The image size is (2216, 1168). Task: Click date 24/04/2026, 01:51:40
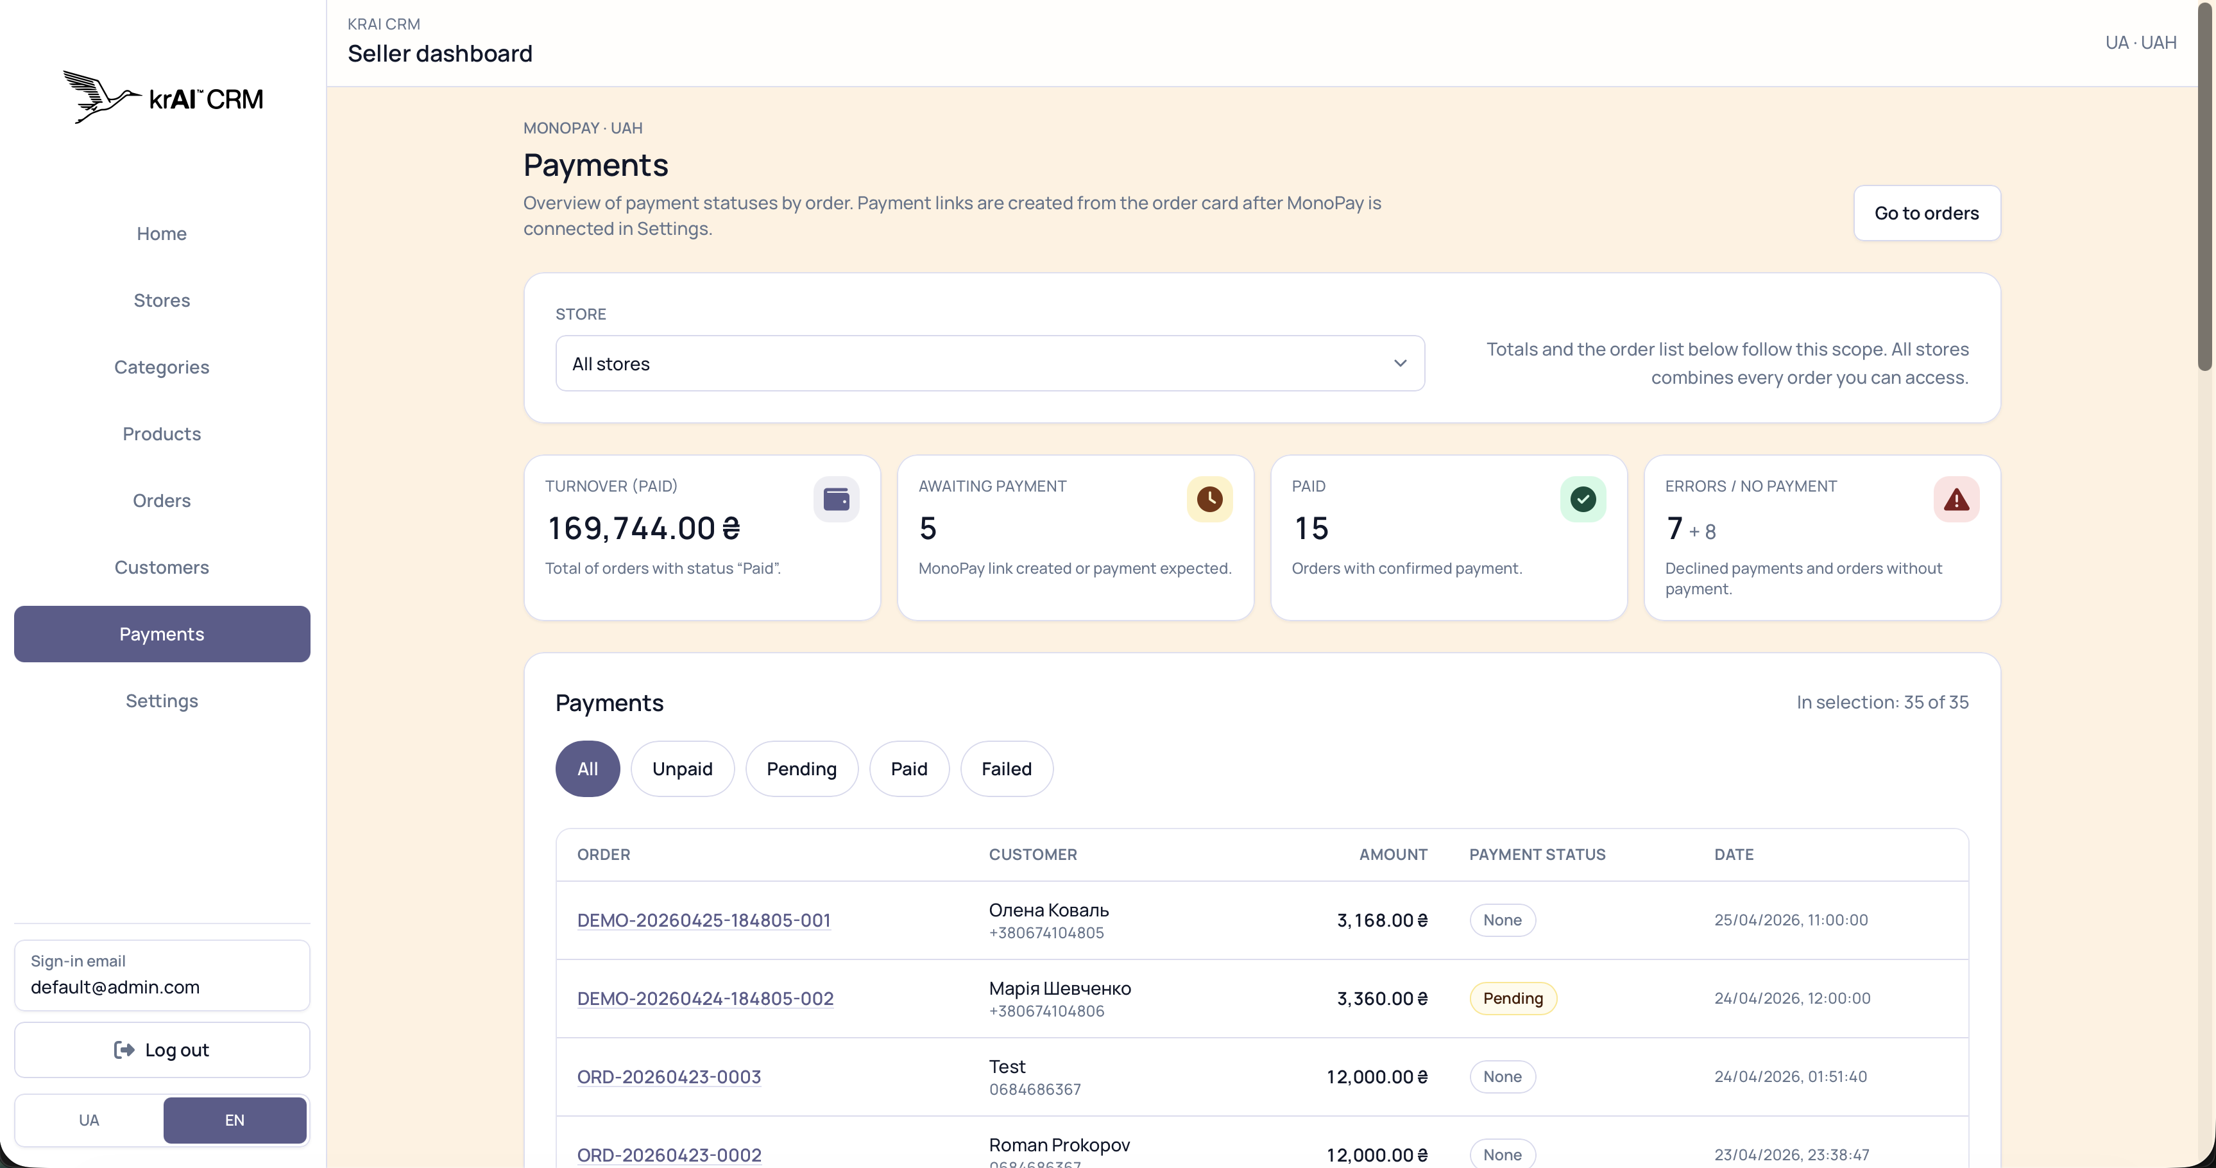1790,1077
